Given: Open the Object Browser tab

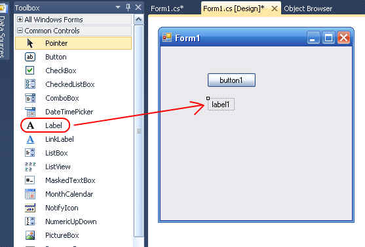Looking at the screenshot, I should click(x=308, y=8).
